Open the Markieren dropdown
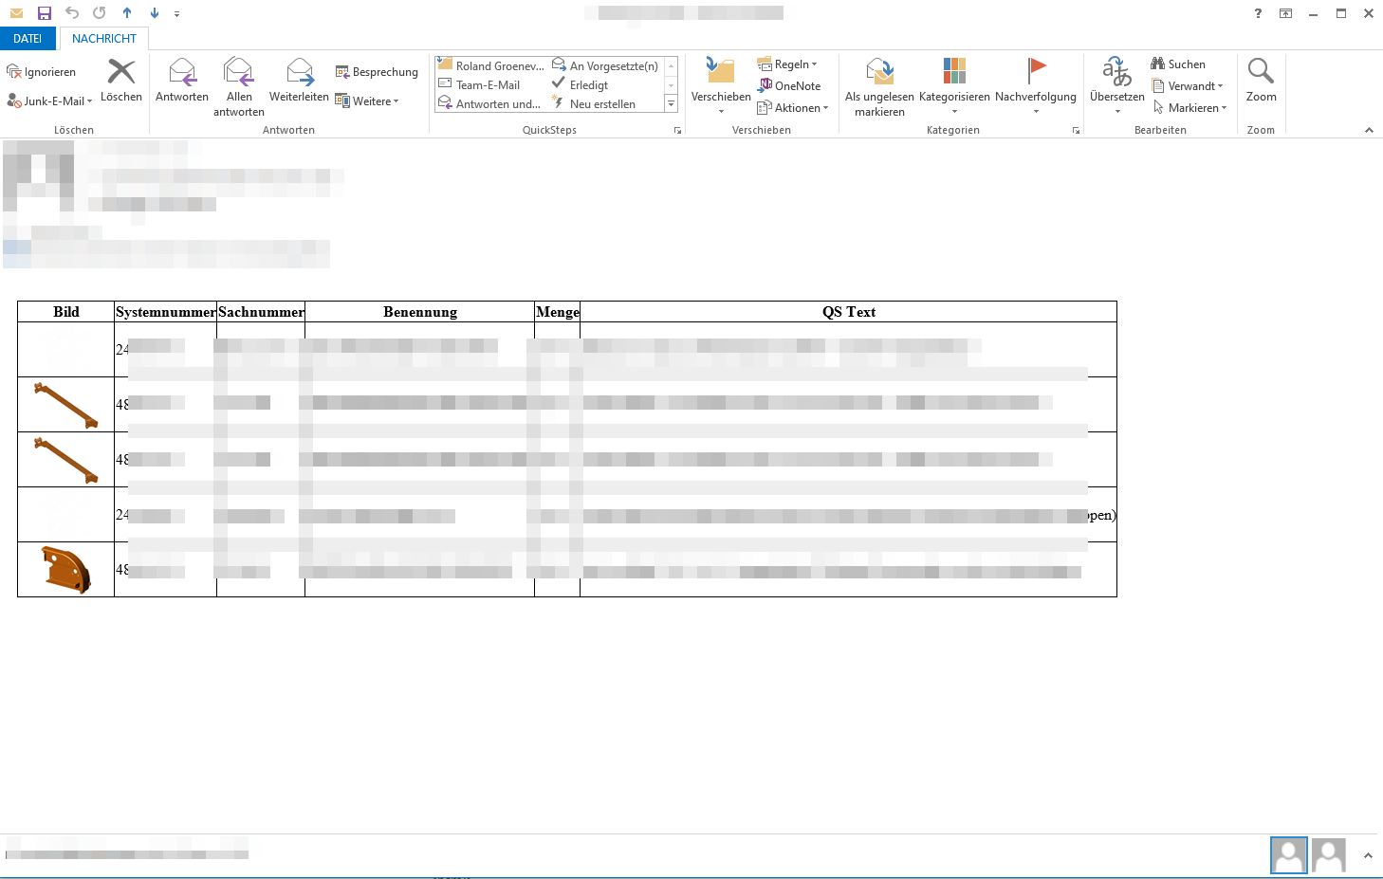The width and height of the screenshot is (1383, 879). pos(1190,107)
